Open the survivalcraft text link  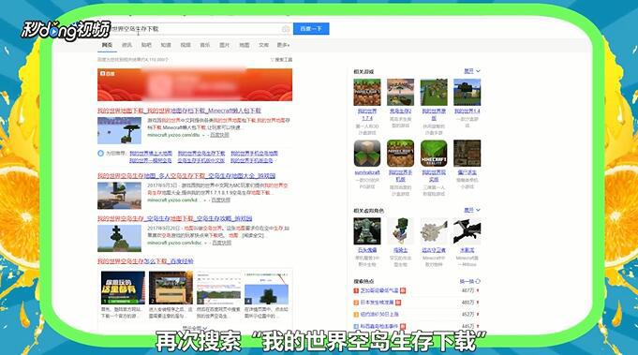click(367, 173)
